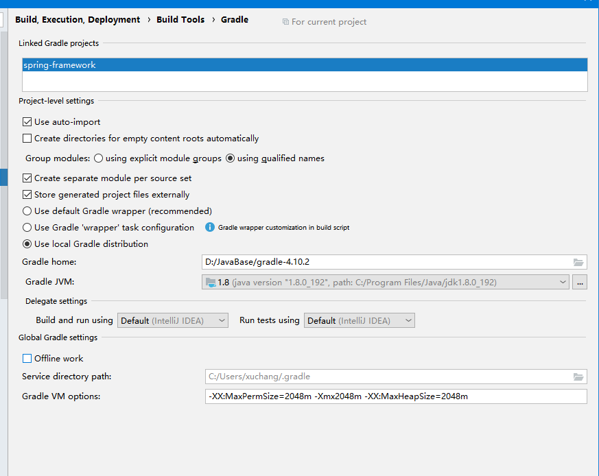Select Use local Gradle distribution radio

(x=27, y=243)
